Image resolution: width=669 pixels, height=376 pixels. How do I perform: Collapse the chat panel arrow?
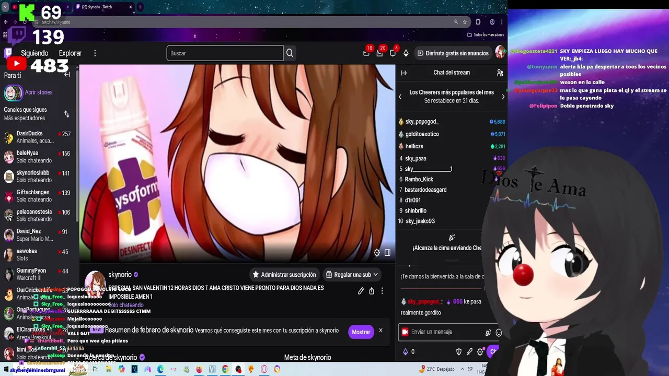tap(404, 73)
